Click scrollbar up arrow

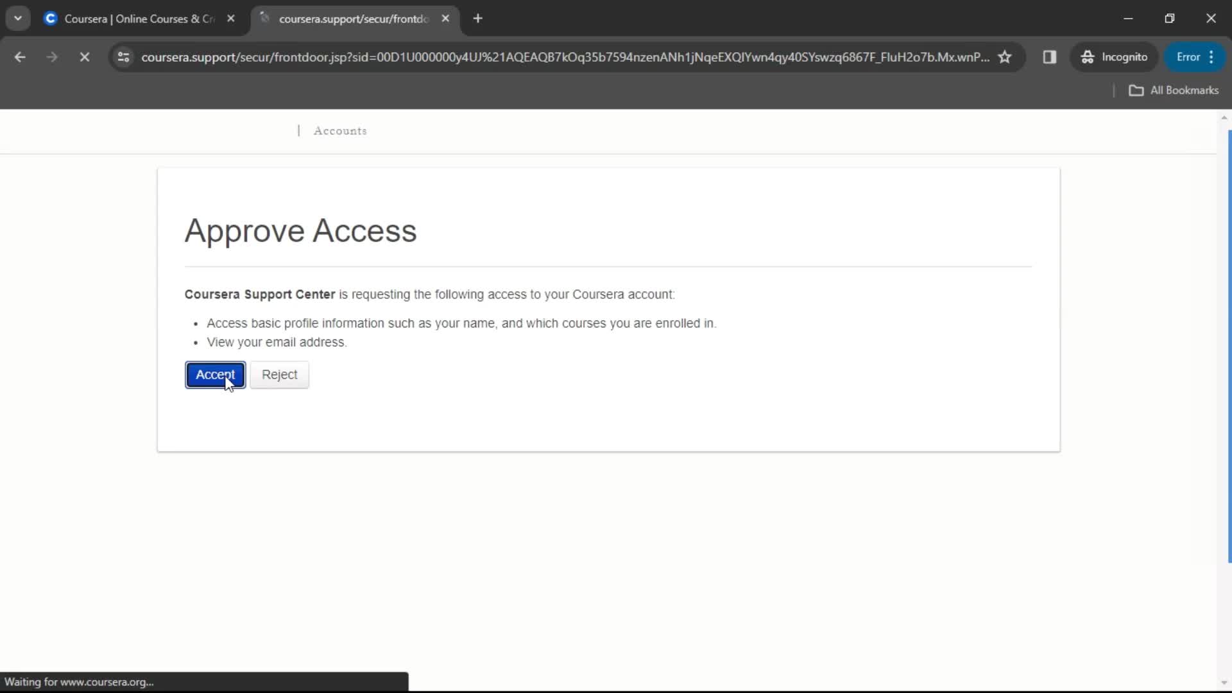click(1224, 118)
